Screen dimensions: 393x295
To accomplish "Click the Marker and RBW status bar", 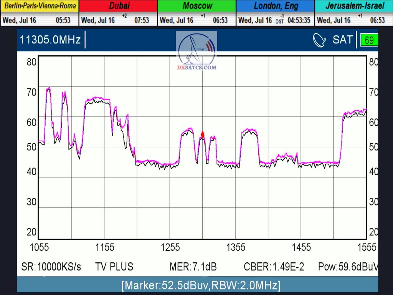I will tap(201, 286).
